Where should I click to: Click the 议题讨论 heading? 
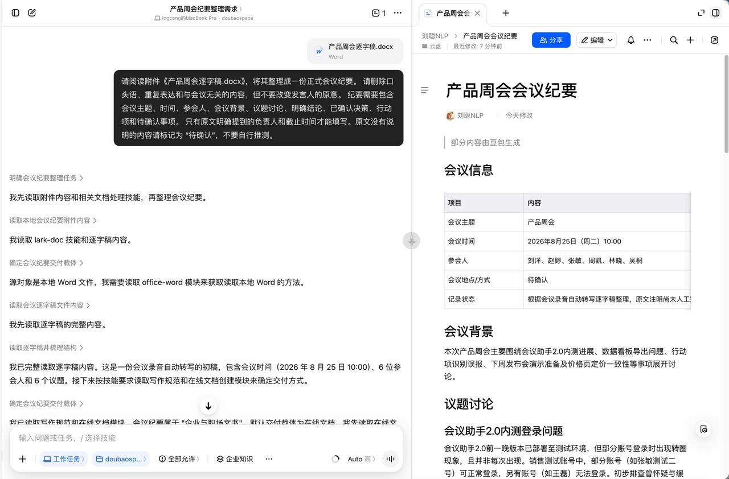pos(469,404)
